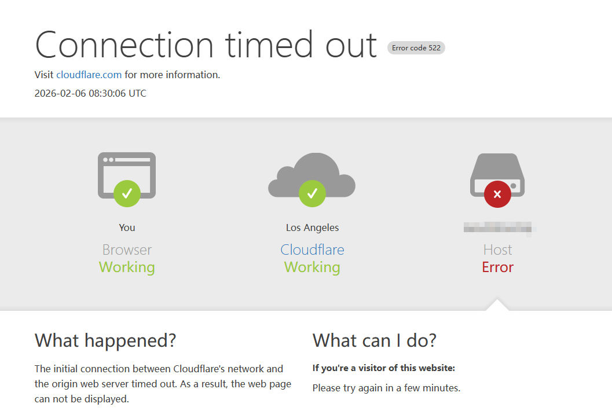This screenshot has height=411, width=612.
Task: Click the Los Angeles location label
Action: pyautogui.click(x=312, y=227)
